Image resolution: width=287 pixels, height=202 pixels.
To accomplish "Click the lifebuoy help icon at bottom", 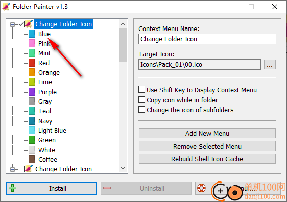I will click(201, 188).
